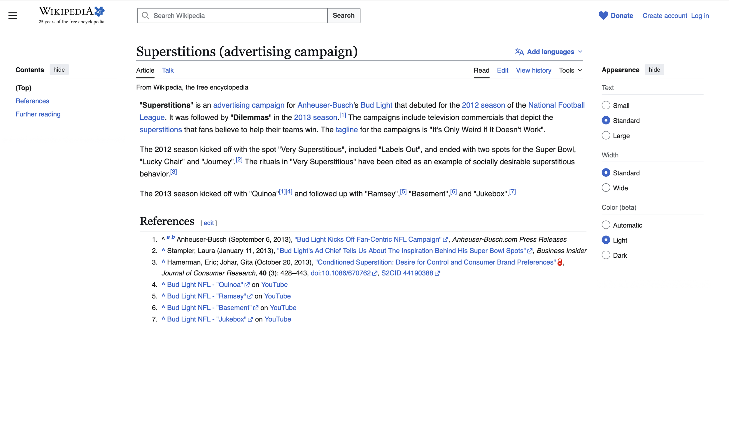Click Create account link
The width and height of the screenshot is (729, 441).
pos(665,16)
